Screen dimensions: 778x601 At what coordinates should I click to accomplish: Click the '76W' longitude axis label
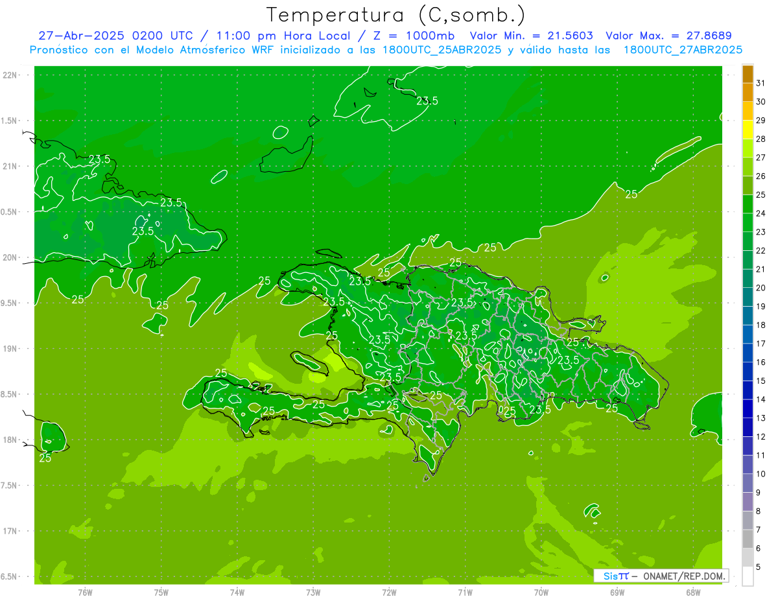click(85, 592)
